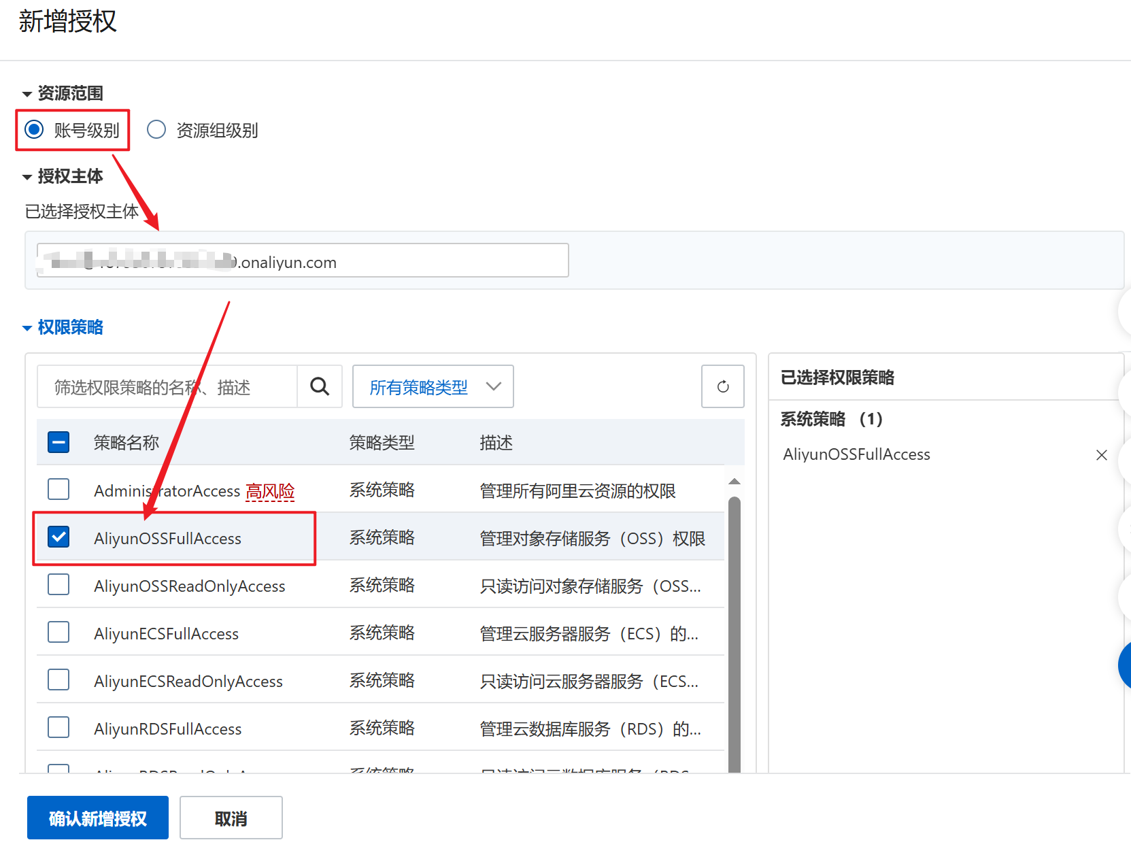
Task: Click AliyunOSSReadOnlyAccess policy name
Action: click(190, 586)
